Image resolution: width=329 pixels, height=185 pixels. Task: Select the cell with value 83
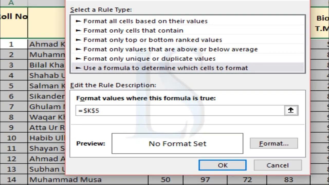[x=289, y=180]
